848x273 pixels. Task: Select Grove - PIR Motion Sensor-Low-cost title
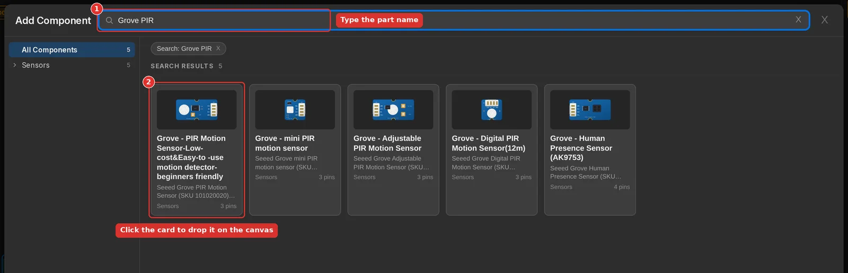191,157
